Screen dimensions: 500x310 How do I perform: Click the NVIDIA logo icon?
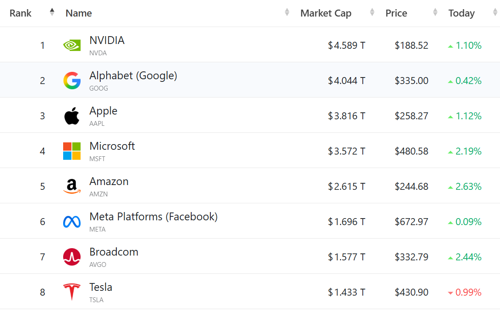click(x=72, y=45)
